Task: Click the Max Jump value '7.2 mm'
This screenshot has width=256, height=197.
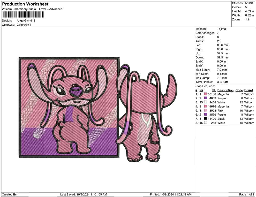Action: pyautogui.click(x=222, y=78)
